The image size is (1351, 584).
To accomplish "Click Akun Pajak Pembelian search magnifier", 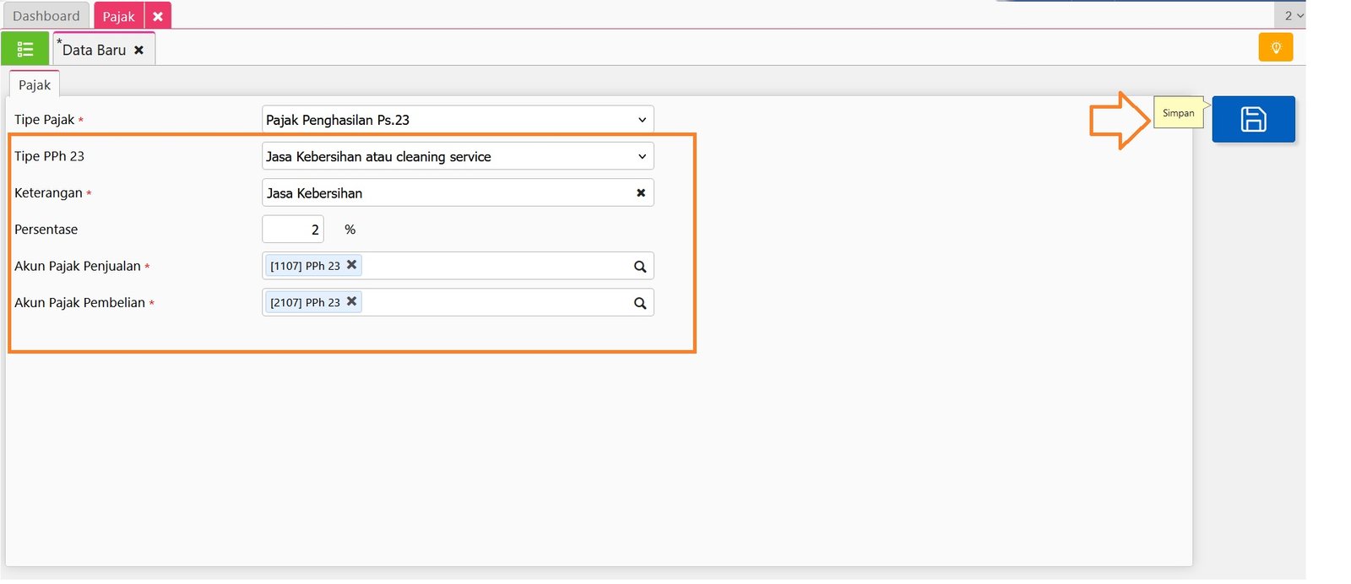I will point(640,303).
